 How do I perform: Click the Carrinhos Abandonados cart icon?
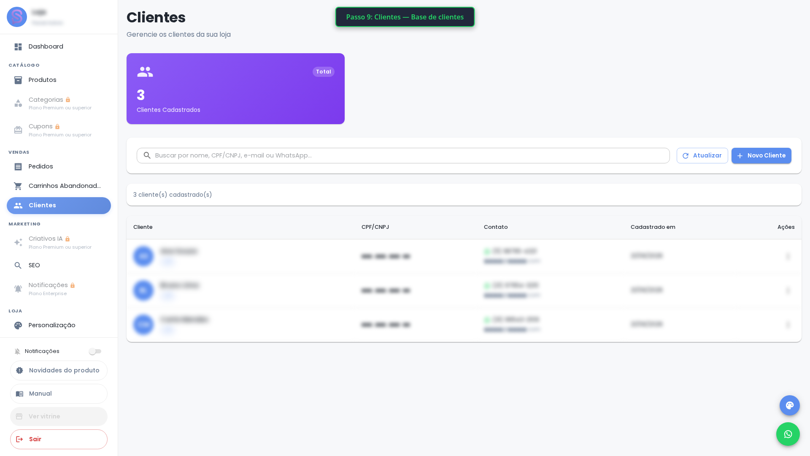pyautogui.click(x=18, y=186)
